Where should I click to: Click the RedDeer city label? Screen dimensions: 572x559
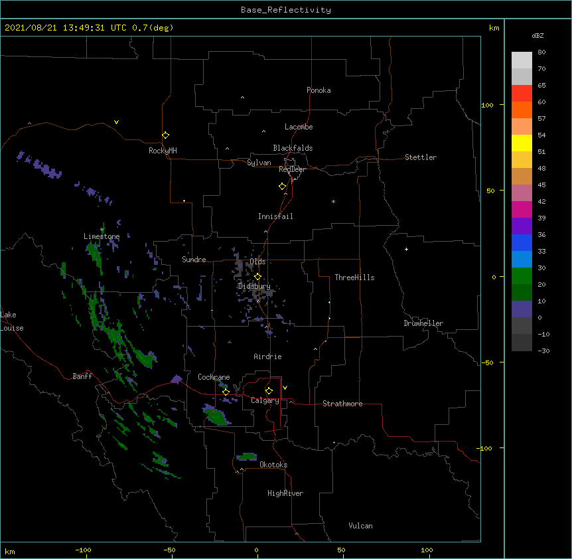pos(292,169)
